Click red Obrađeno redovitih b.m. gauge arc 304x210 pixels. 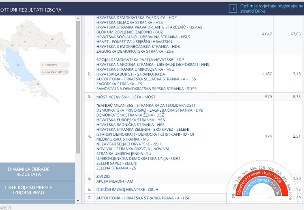[261, 172]
